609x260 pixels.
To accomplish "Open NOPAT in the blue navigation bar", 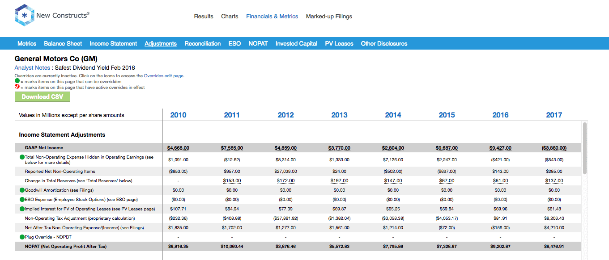I will (x=258, y=44).
